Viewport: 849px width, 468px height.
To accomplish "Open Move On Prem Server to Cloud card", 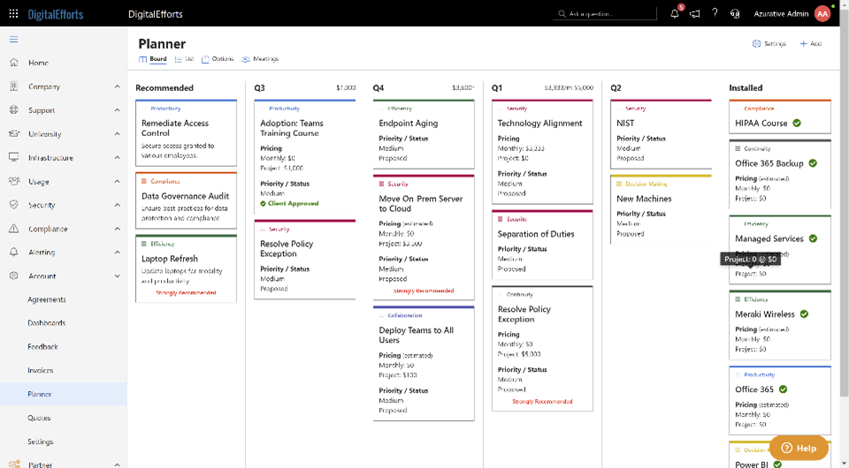I will pos(424,238).
